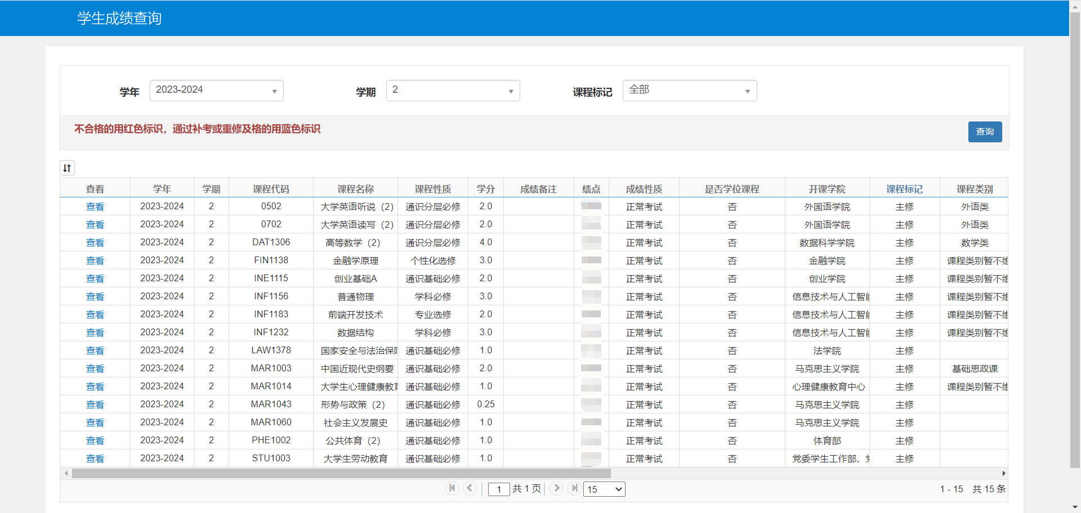Open 查看 for MAR1060 社会主义发展史
The height and width of the screenshot is (513, 1081).
tap(95, 422)
